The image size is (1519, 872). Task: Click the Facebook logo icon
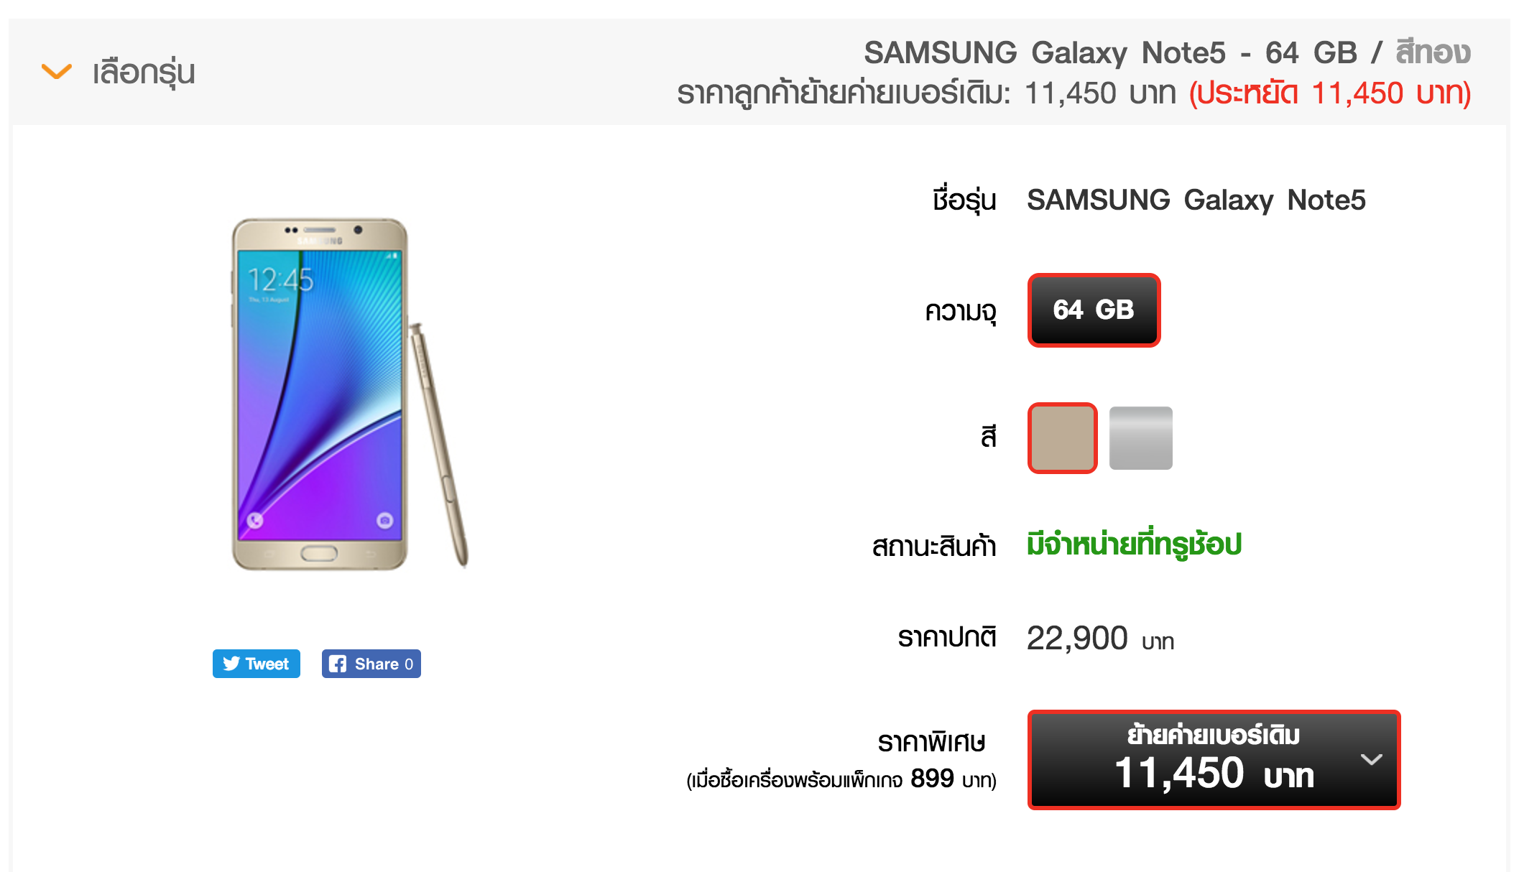[338, 664]
